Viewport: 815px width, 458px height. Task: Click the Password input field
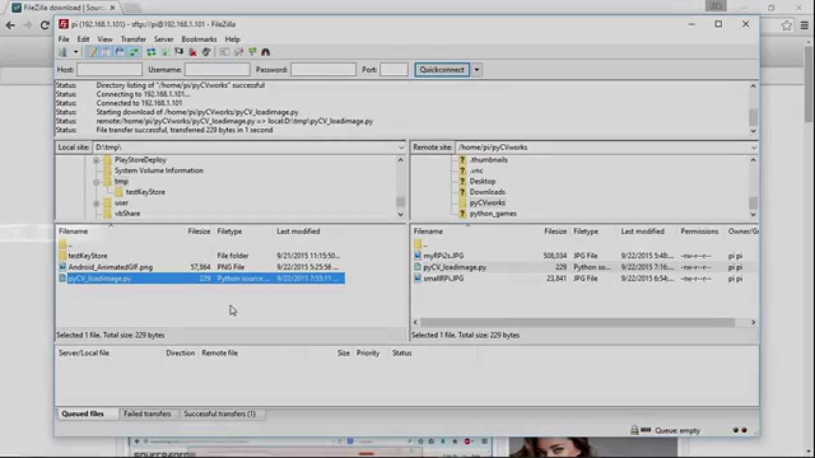323,69
